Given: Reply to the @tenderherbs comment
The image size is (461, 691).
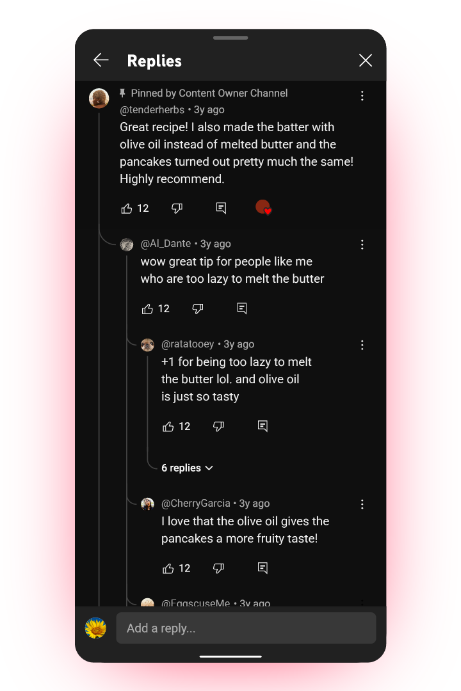Looking at the screenshot, I should (221, 208).
